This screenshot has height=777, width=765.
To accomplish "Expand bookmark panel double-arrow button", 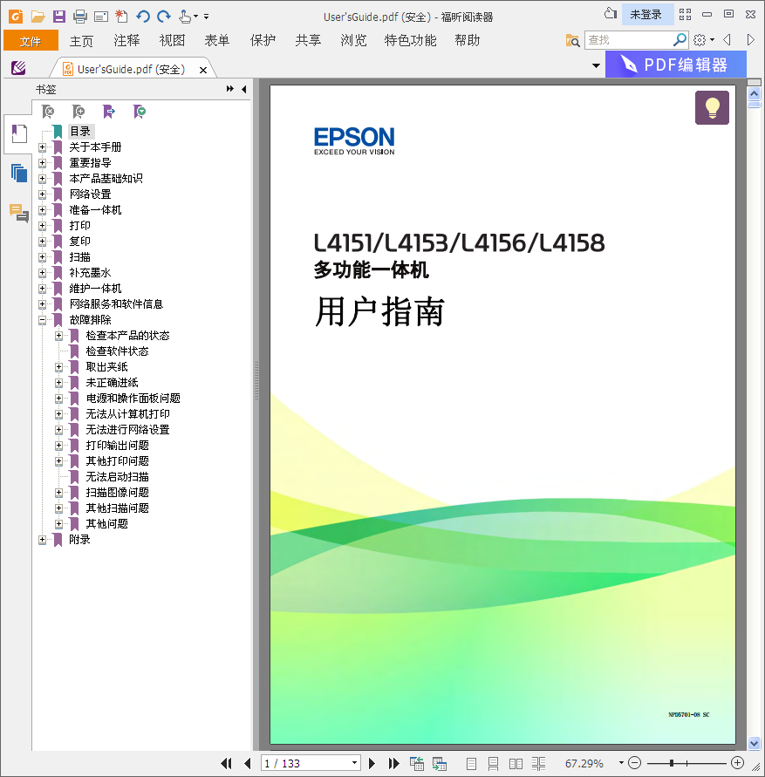I will (x=230, y=89).
